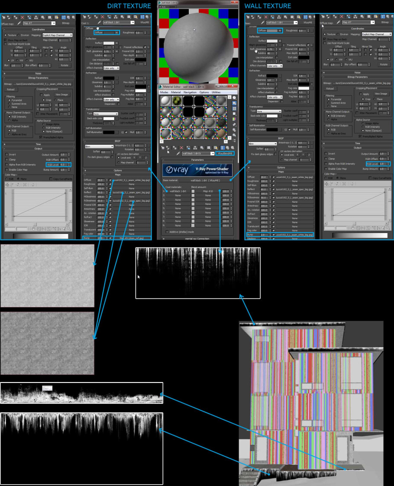Open the Material menu in Material Editor

176,92
